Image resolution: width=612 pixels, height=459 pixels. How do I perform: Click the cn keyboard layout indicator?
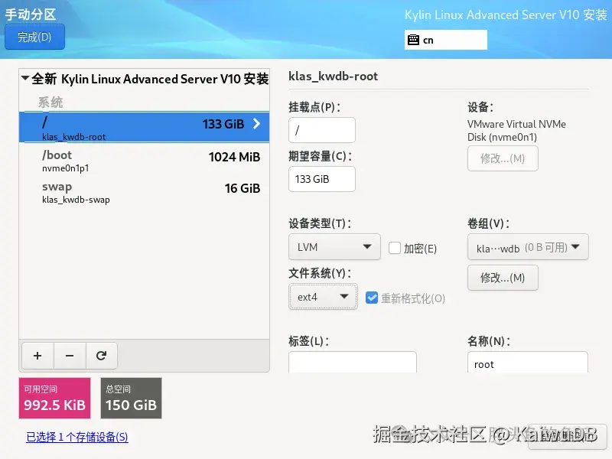(446, 40)
